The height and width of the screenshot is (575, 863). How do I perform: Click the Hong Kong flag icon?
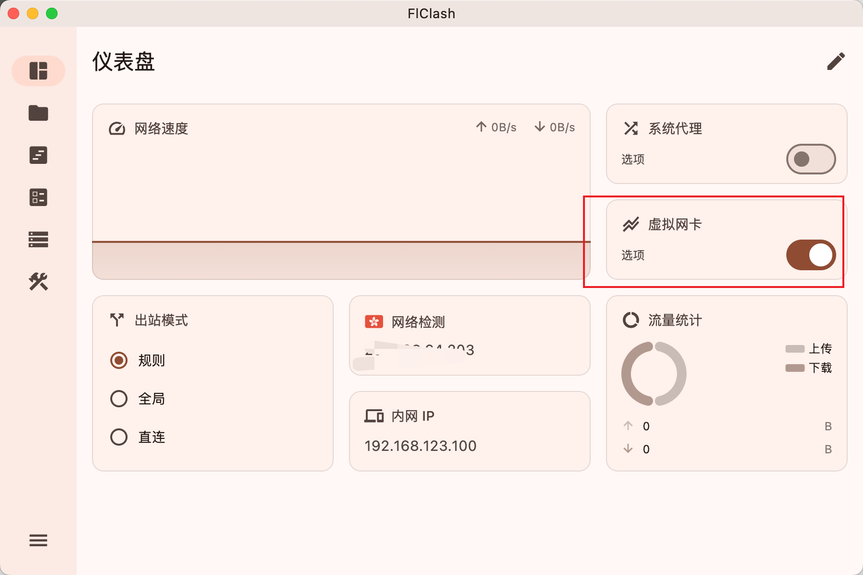coord(374,322)
